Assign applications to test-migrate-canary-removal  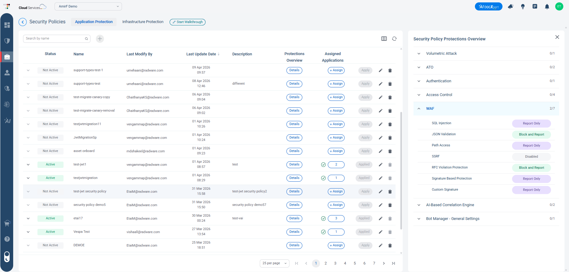pyautogui.click(x=336, y=111)
